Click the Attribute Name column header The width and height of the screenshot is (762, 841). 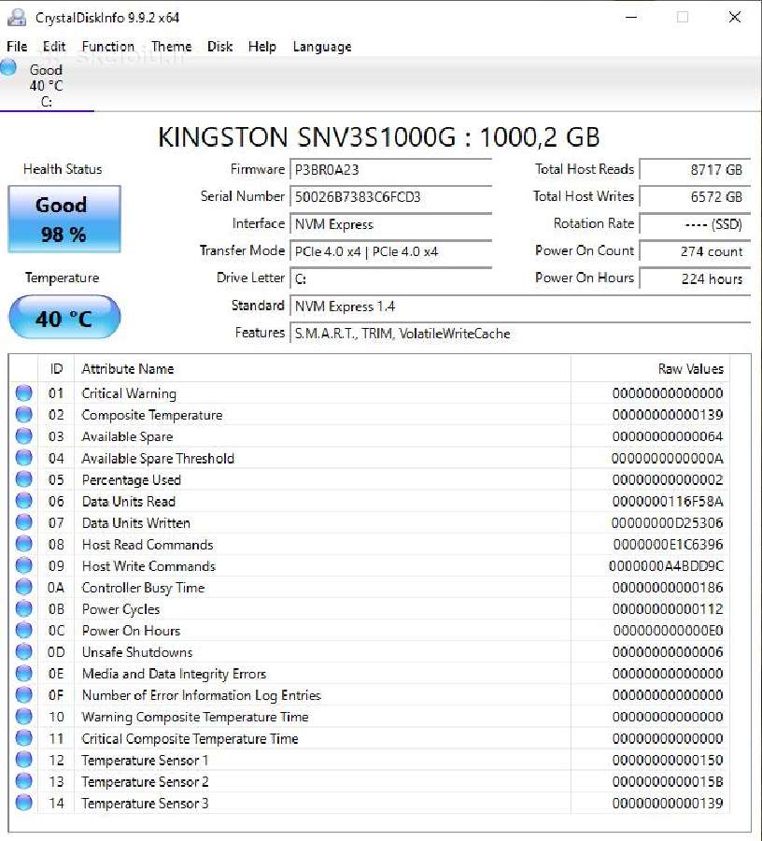322,368
